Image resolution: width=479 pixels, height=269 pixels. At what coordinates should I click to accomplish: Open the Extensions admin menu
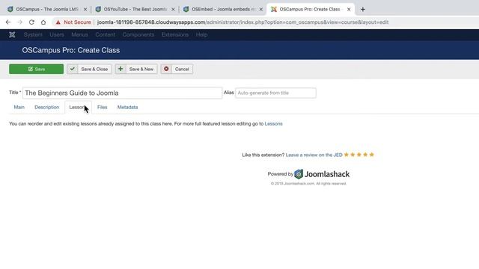point(175,35)
